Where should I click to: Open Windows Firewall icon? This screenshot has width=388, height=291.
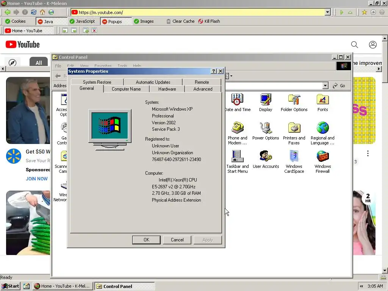(322, 162)
